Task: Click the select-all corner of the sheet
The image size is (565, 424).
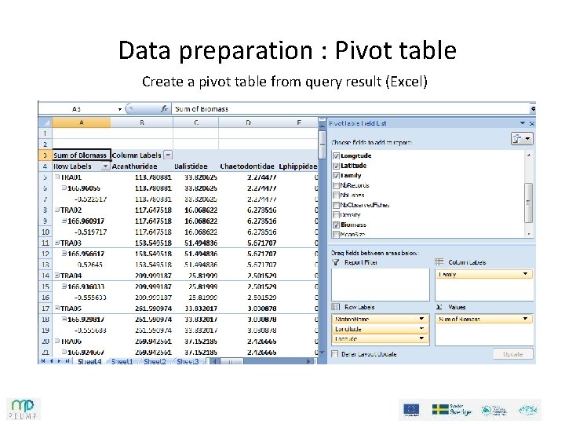Action: (45, 122)
